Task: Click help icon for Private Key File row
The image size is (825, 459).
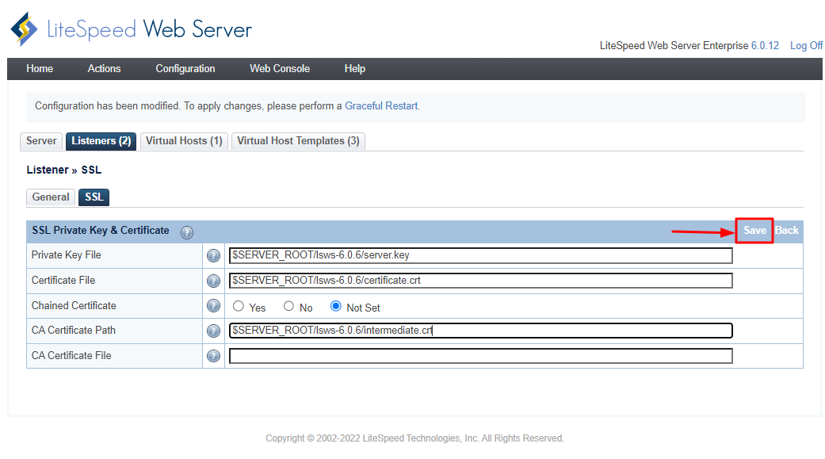Action: 213,255
